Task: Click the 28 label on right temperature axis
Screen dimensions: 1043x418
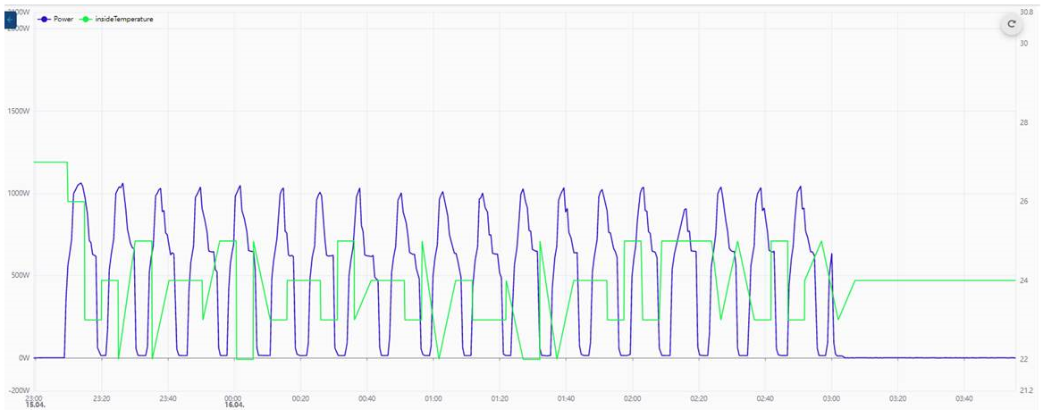Action: [x=1025, y=123]
